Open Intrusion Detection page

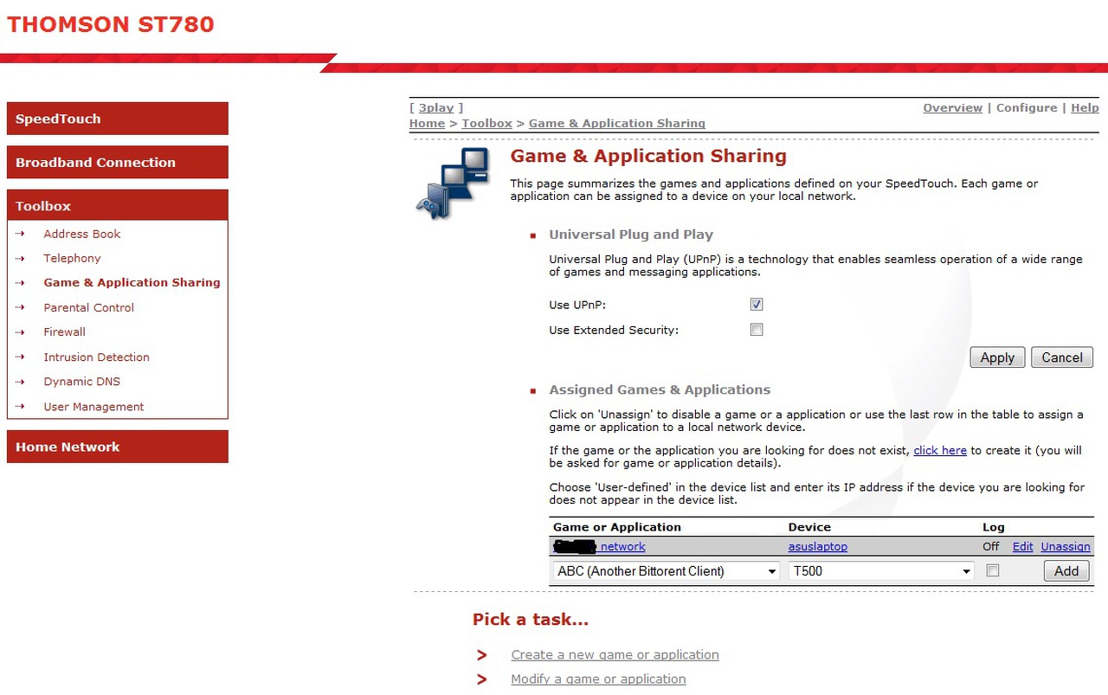coord(96,357)
